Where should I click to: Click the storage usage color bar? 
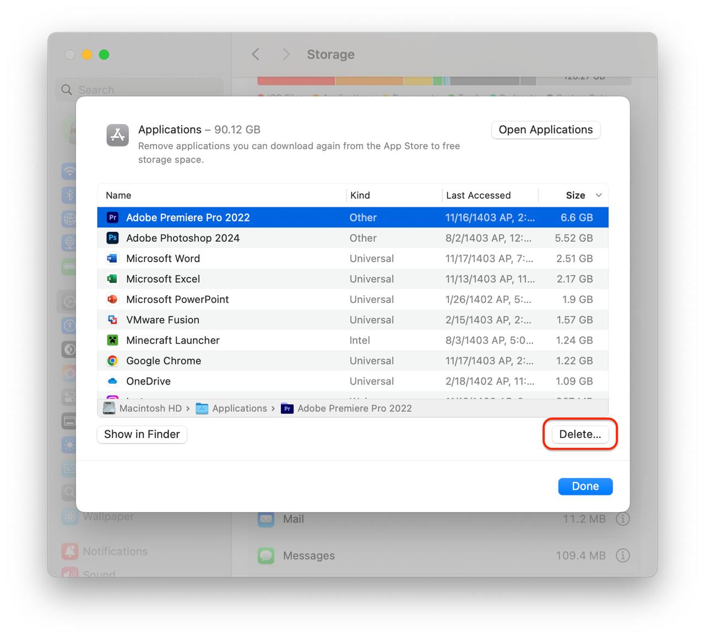tap(444, 81)
